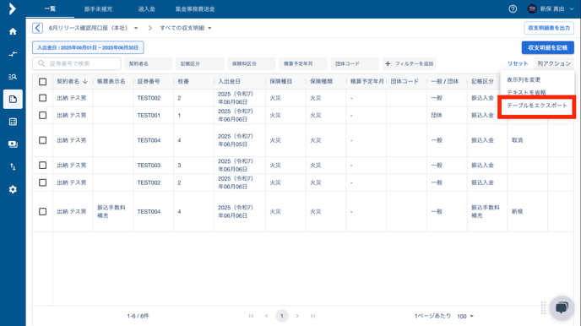Check the TEST003 row checkbox

pos(42,165)
